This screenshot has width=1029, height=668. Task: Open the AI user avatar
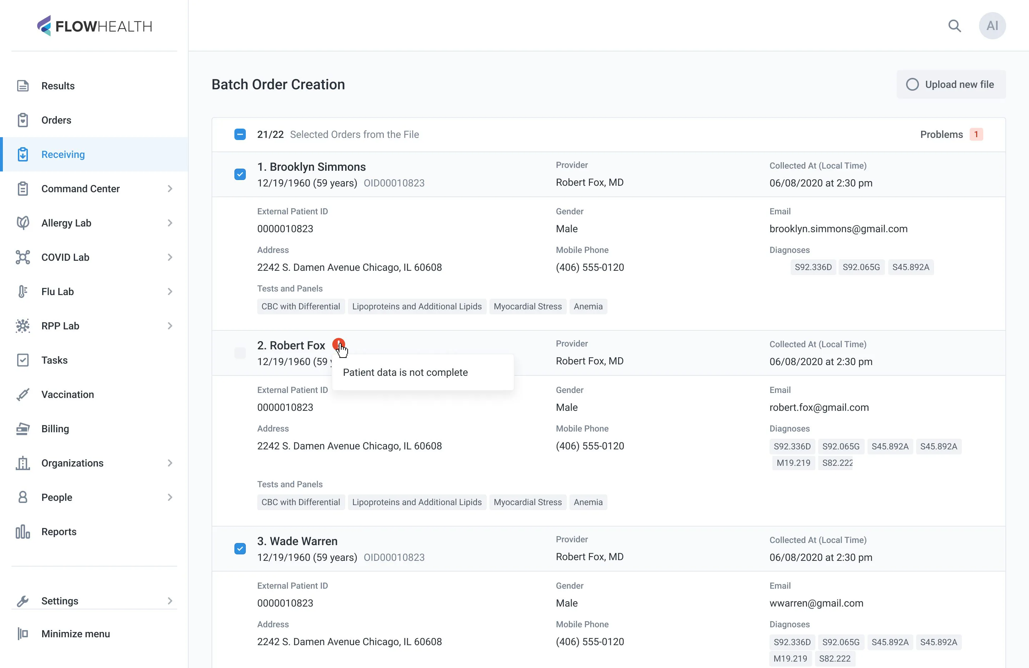pyautogui.click(x=992, y=26)
